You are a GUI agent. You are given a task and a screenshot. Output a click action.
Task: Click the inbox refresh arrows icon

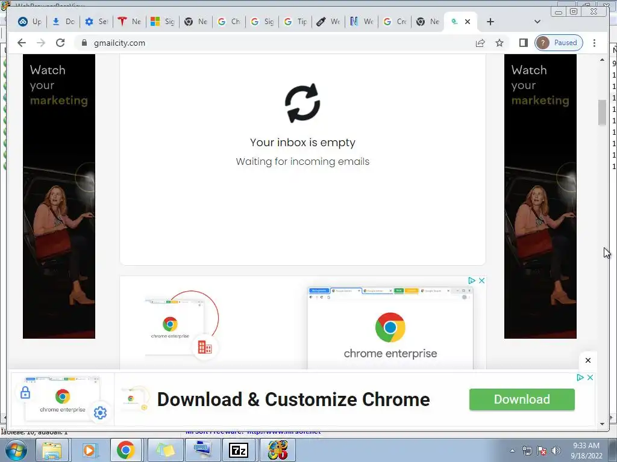(302, 103)
